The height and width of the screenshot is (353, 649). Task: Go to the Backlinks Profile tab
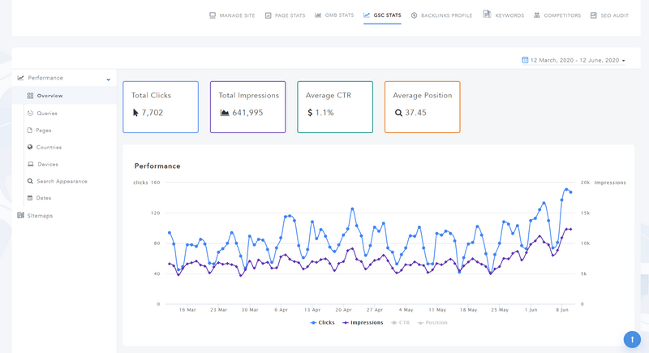(x=441, y=15)
